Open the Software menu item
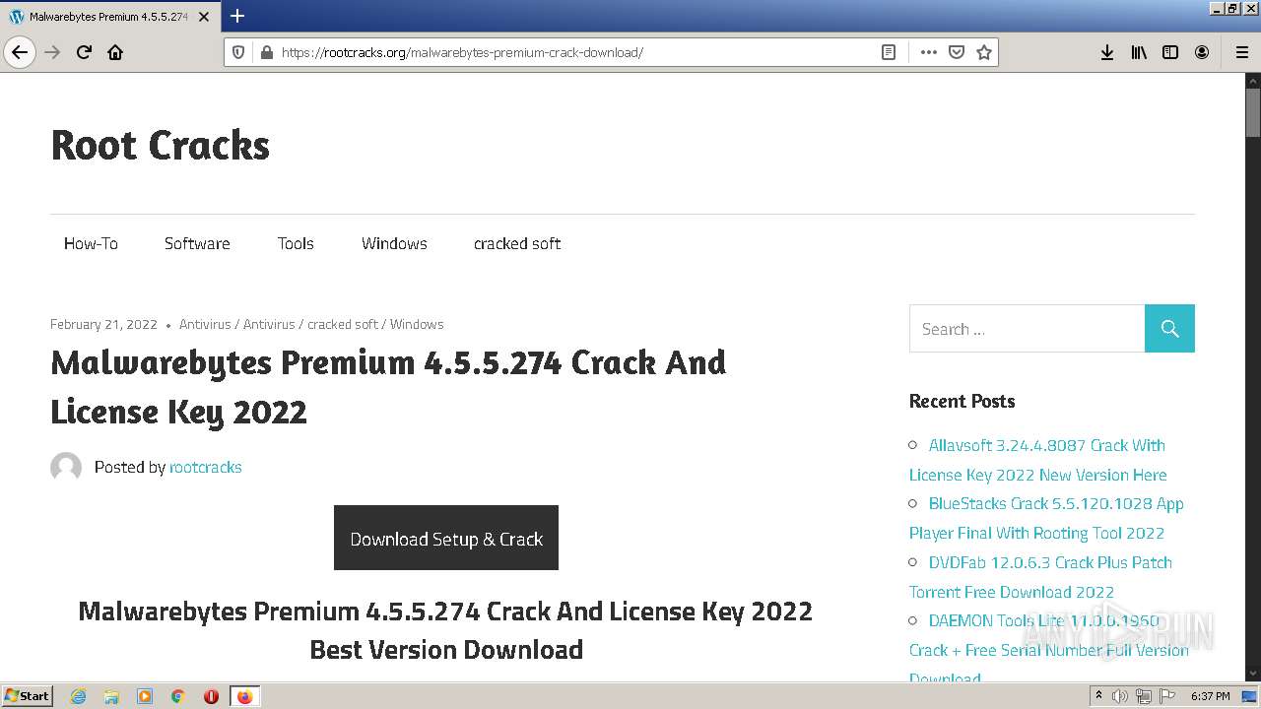Viewport: 1261px width, 709px height. [197, 243]
